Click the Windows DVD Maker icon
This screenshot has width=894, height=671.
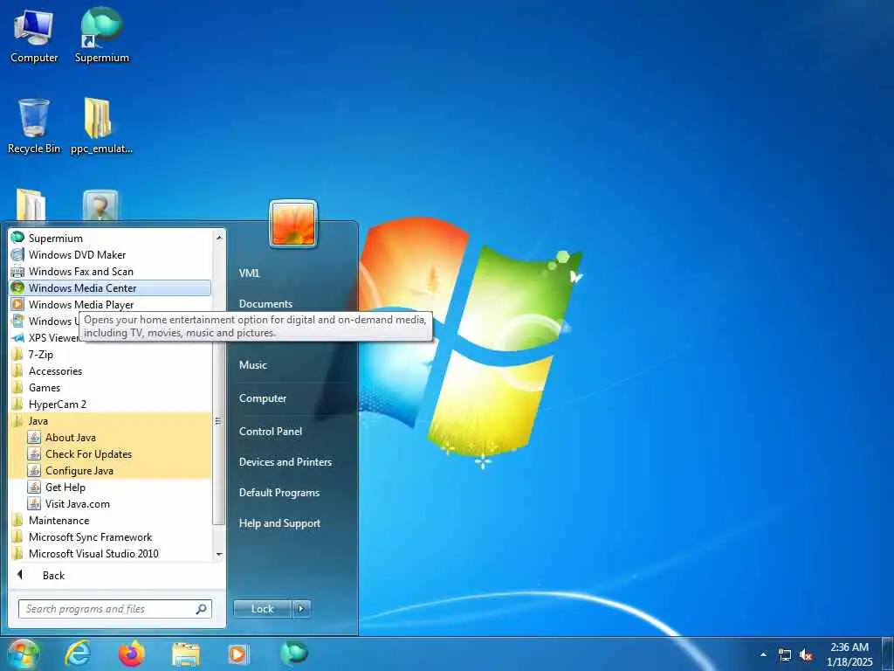click(17, 254)
